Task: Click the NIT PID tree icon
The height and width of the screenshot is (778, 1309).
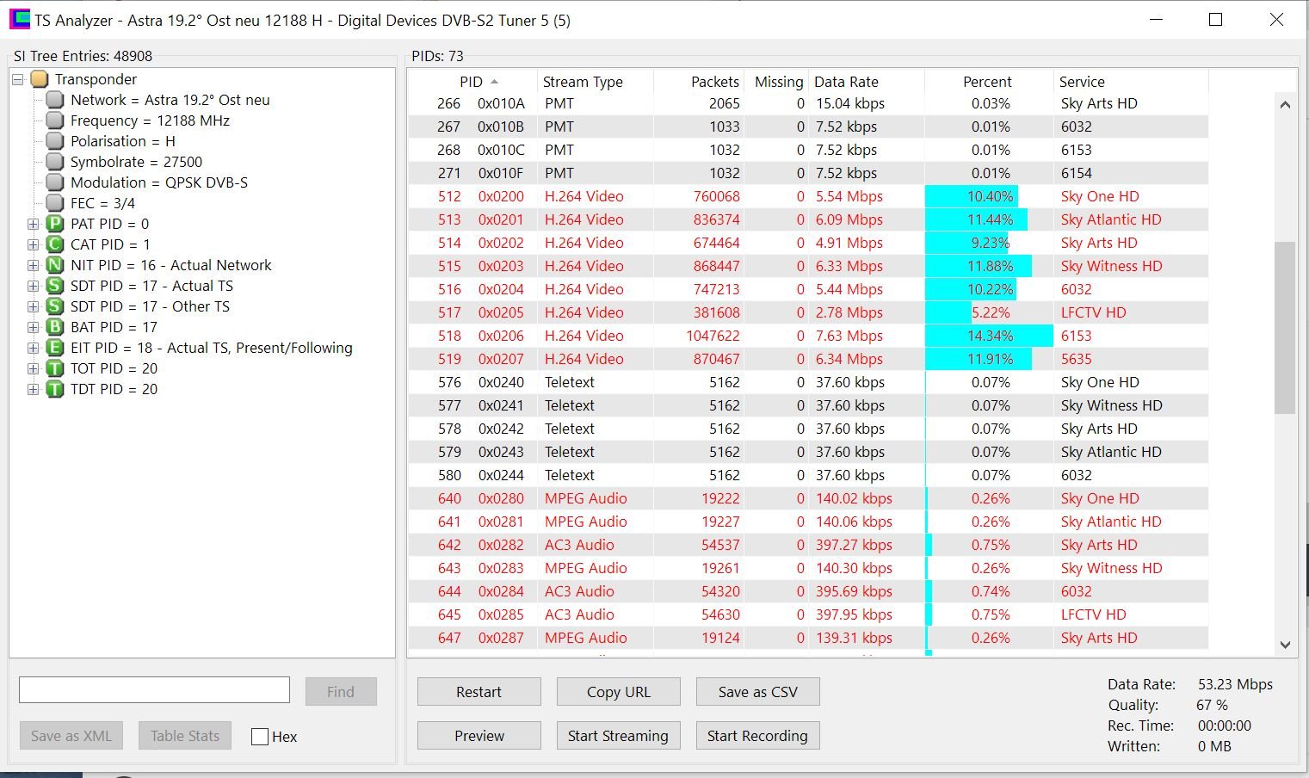Action: 55,265
